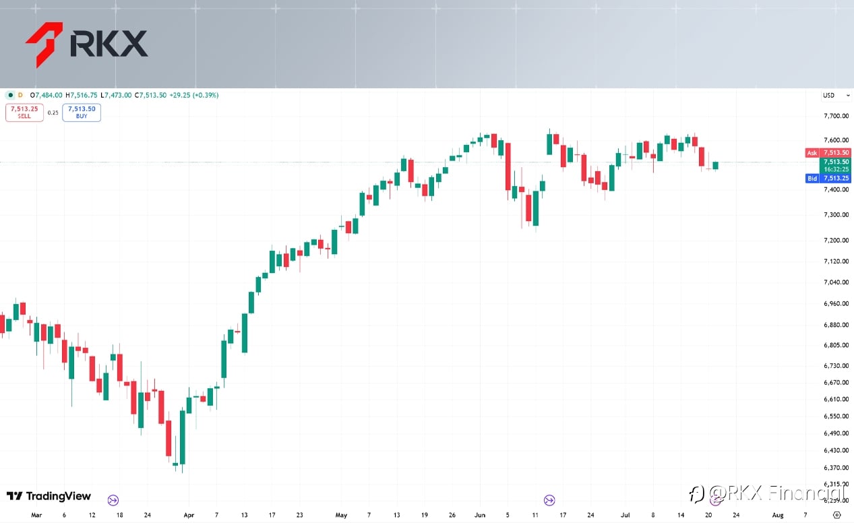Viewport: 854px width, 523px height.
Task: Click the 7,400.00 price axis label
Action: coord(836,190)
